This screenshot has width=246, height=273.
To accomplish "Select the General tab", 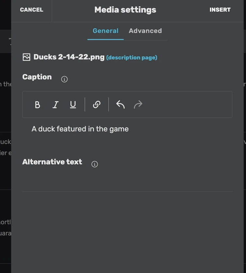I will pyautogui.click(x=106, y=31).
